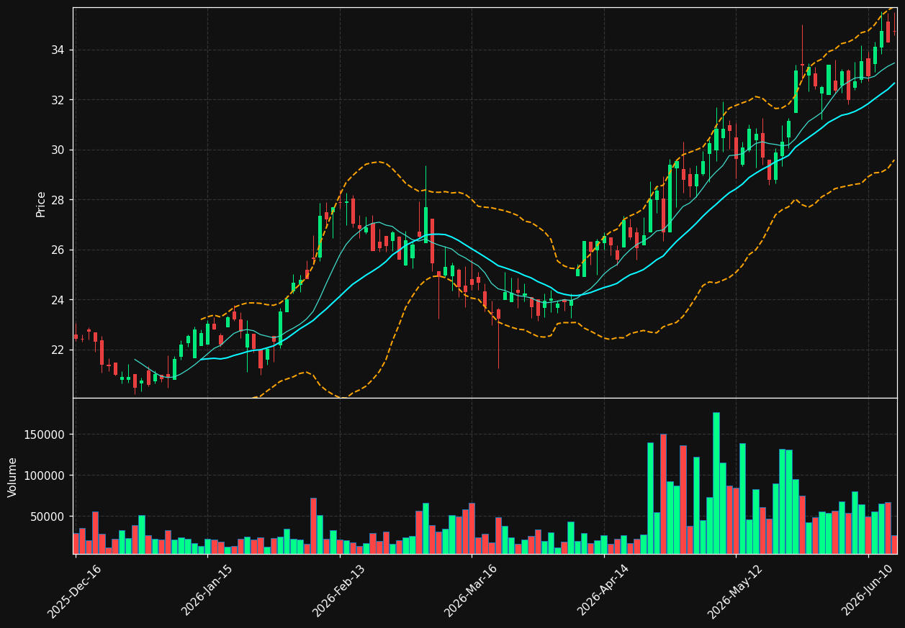Click the 30 price tick label
The width and height of the screenshot is (905, 628).
click(x=58, y=150)
